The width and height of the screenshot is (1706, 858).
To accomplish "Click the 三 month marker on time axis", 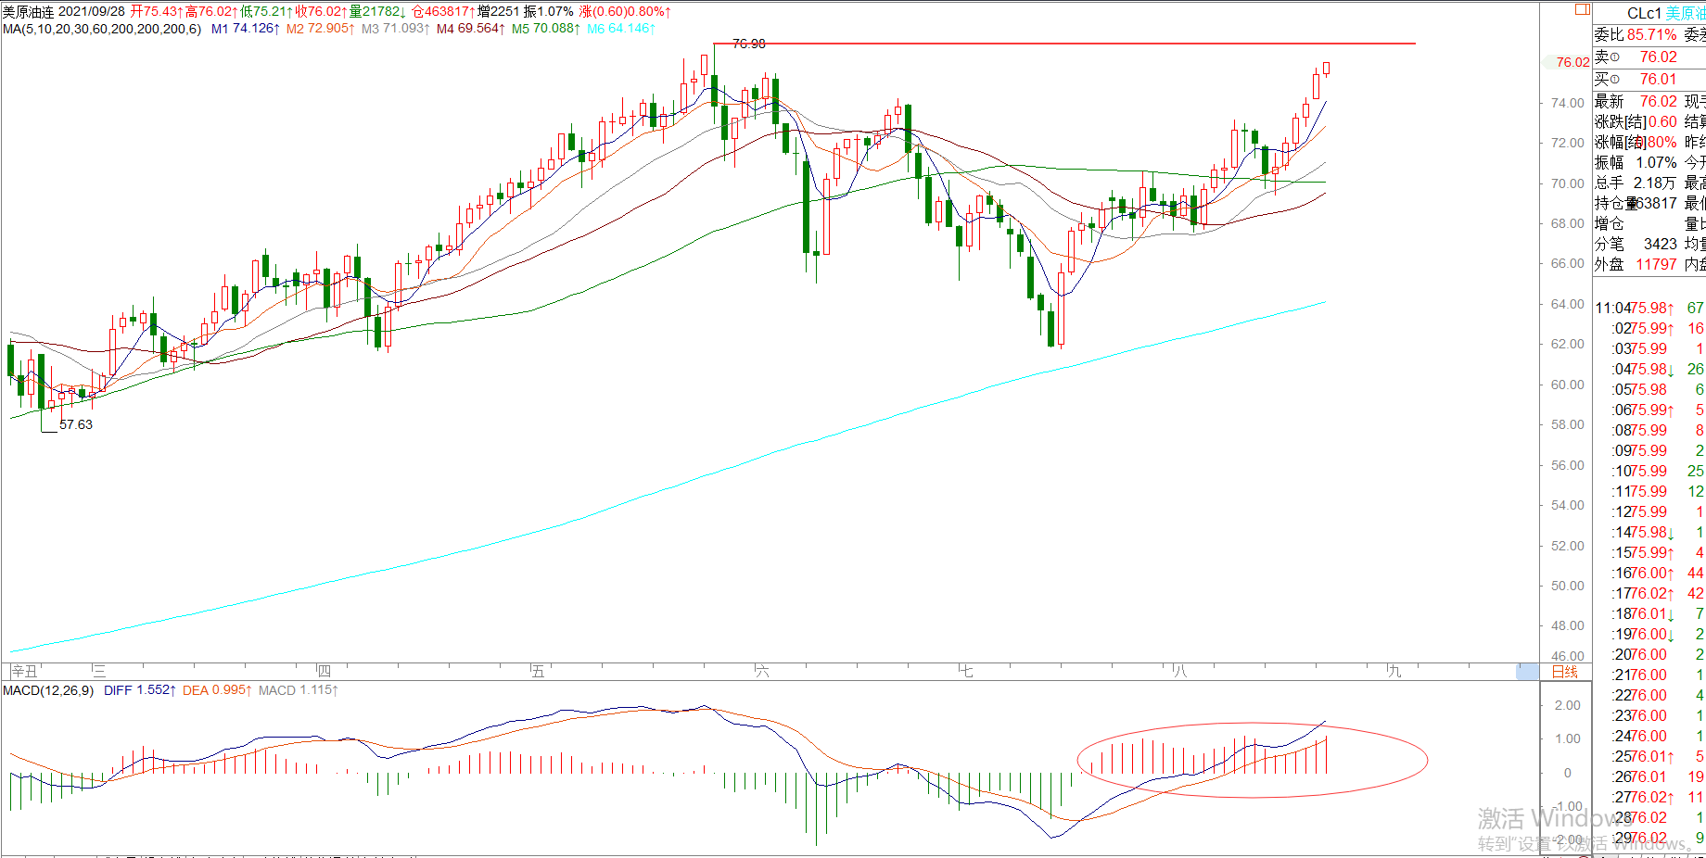I will click(x=99, y=672).
